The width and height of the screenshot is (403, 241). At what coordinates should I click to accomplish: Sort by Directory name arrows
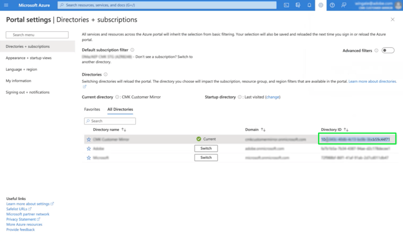[124, 130]
